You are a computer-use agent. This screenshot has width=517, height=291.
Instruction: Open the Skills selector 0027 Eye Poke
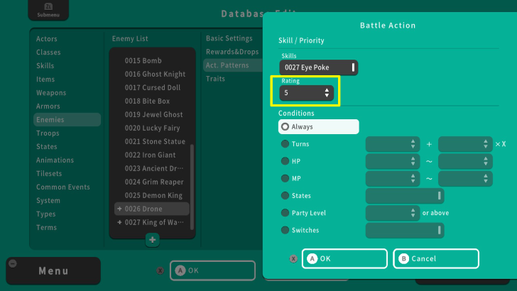318,67
